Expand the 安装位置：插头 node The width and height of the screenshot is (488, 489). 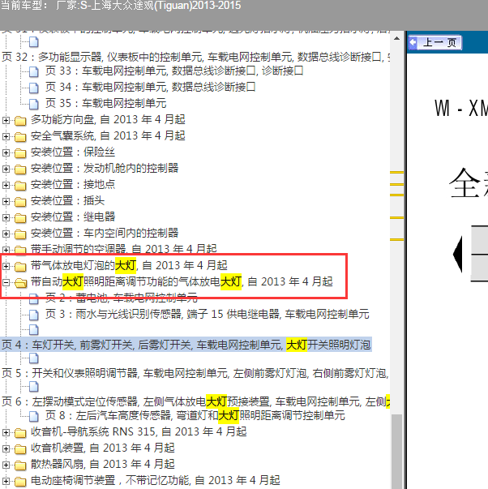[x=6, y=201]
